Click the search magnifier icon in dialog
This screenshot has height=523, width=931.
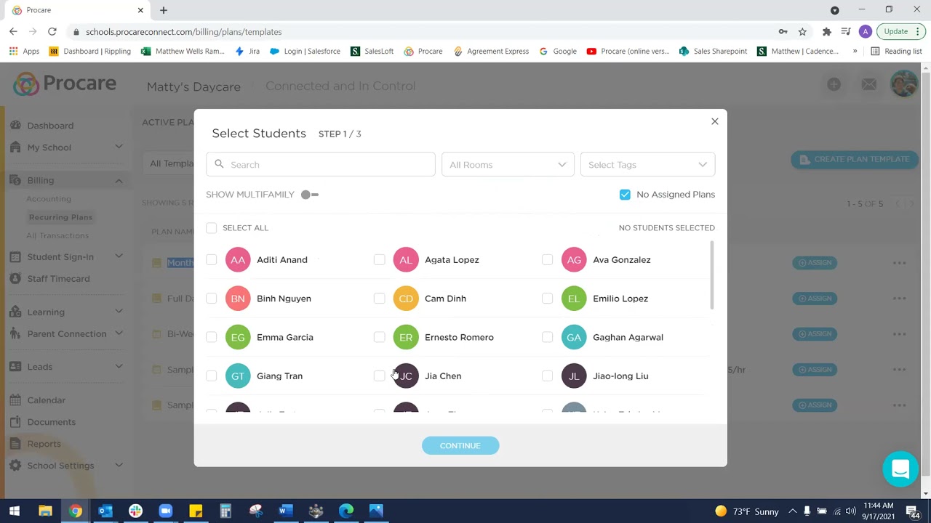tap(219, 164)
